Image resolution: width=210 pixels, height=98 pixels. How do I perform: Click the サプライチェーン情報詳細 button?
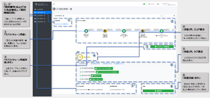[x=162, y=47]
